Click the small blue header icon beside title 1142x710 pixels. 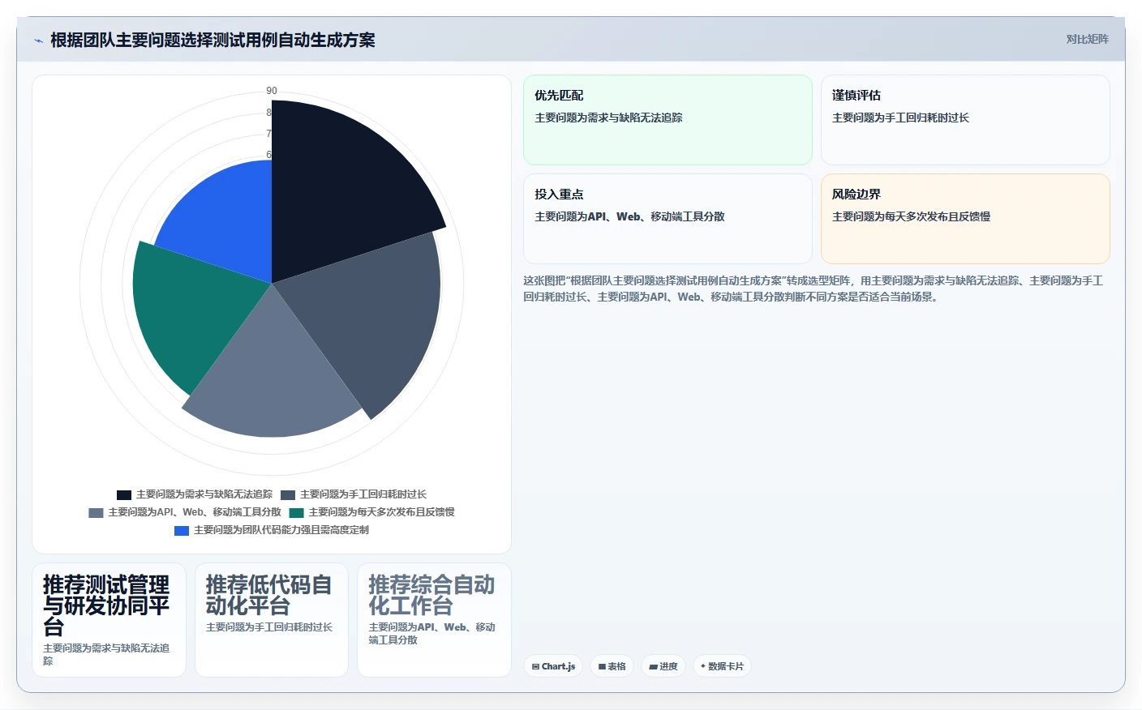(x=38, y=41)
